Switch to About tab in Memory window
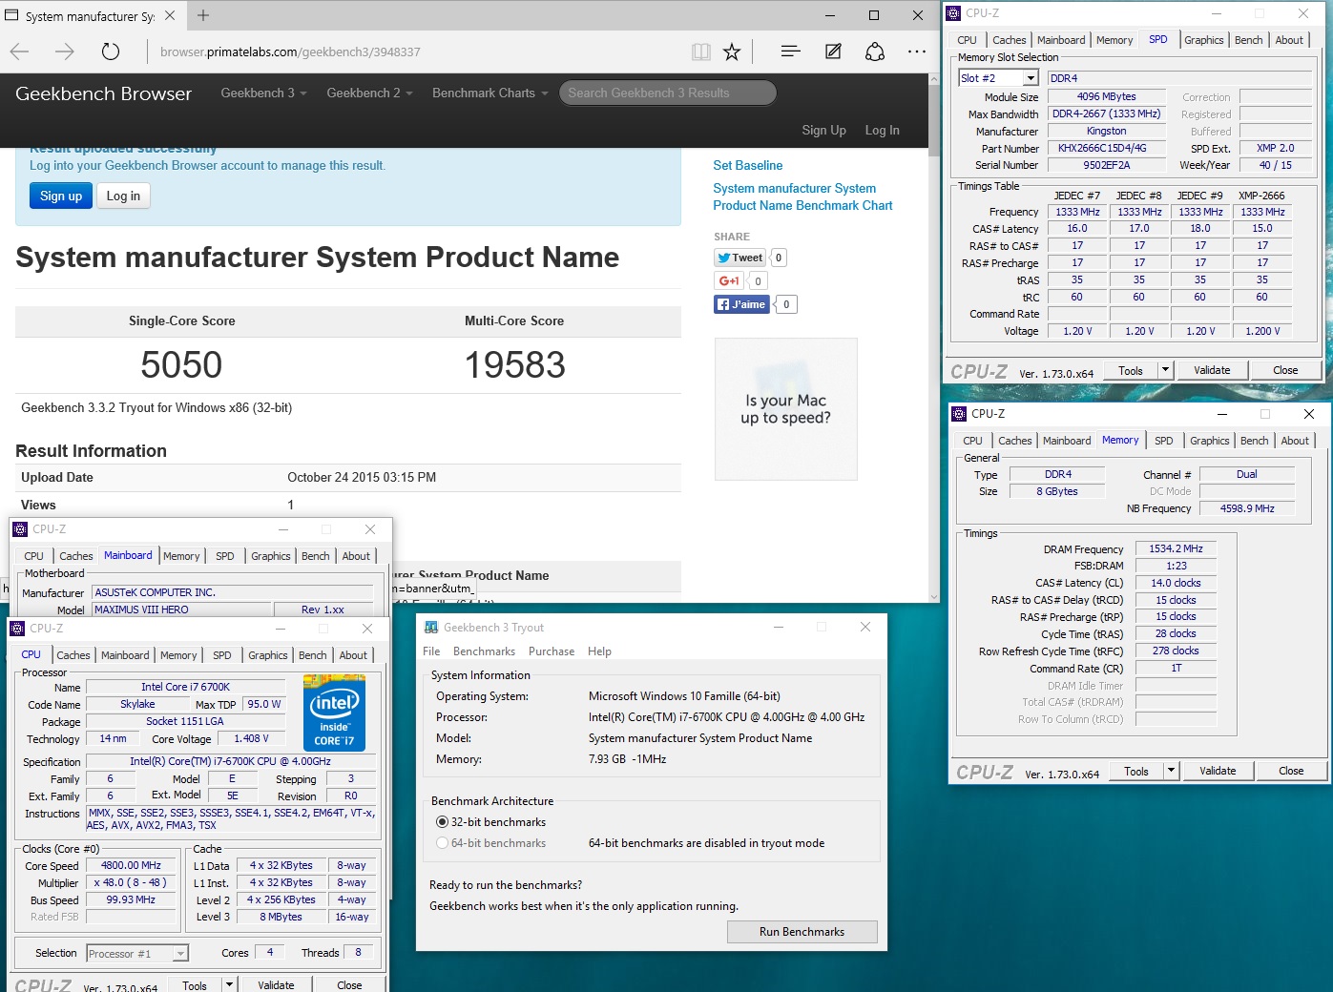 tap(1295, 441)
